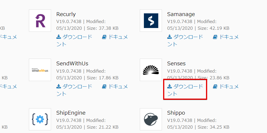This screenshot has width=267, height=133.
Task: Click the Shippo hippo logo thumbnail
Action: click(151, 119)
